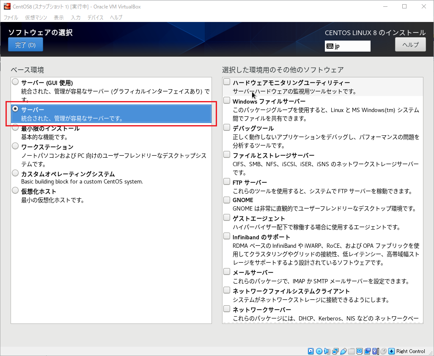Click the keyboard layout icon next to jp
This screenshot has width=434, height=356.
330,46
